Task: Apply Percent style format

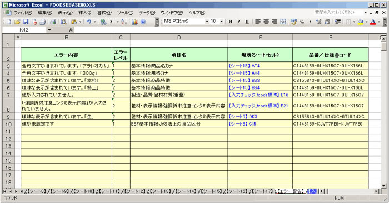Action: 302,22
